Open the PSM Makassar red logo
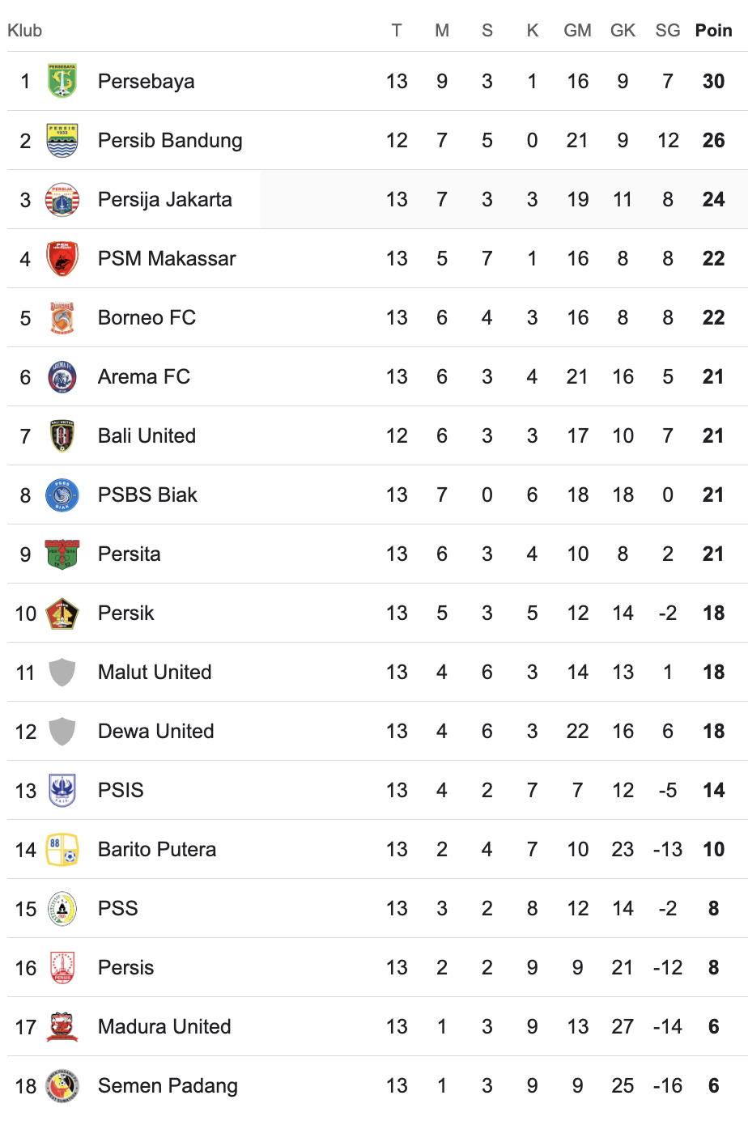 [x=62, y=258]
